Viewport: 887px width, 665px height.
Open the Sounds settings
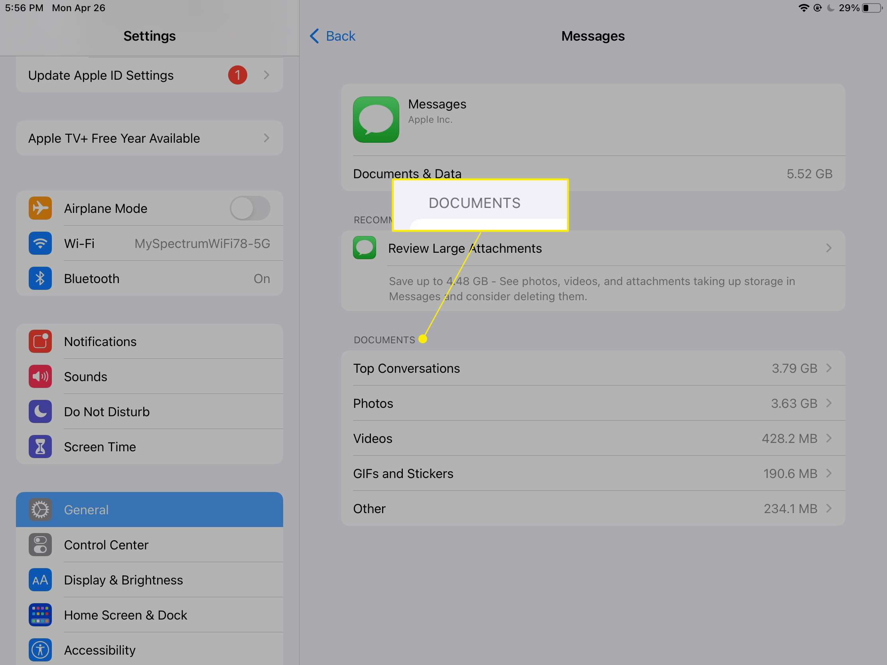point(150,376)
